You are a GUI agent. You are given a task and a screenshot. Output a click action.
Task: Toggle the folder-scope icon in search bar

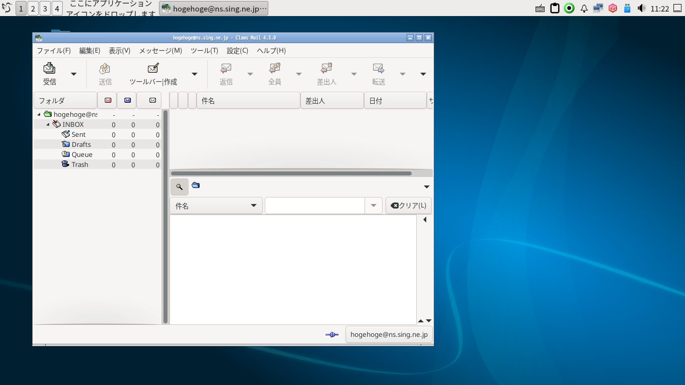click(196, 186)
